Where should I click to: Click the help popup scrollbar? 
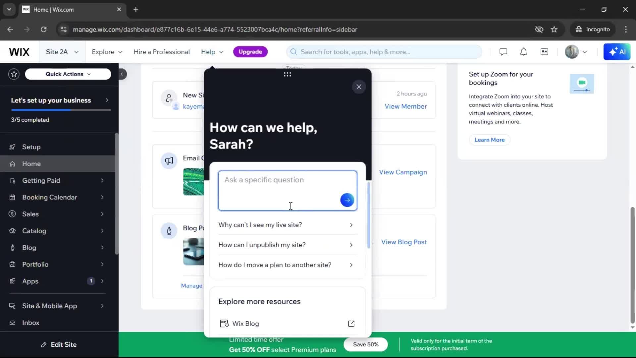tap(369, 215)
